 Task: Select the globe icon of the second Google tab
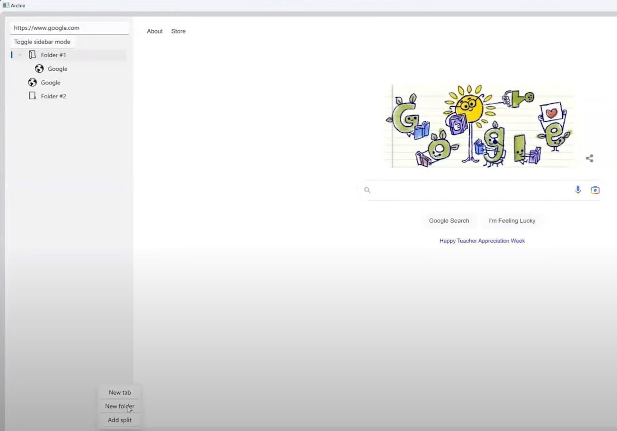pos(32,82)
